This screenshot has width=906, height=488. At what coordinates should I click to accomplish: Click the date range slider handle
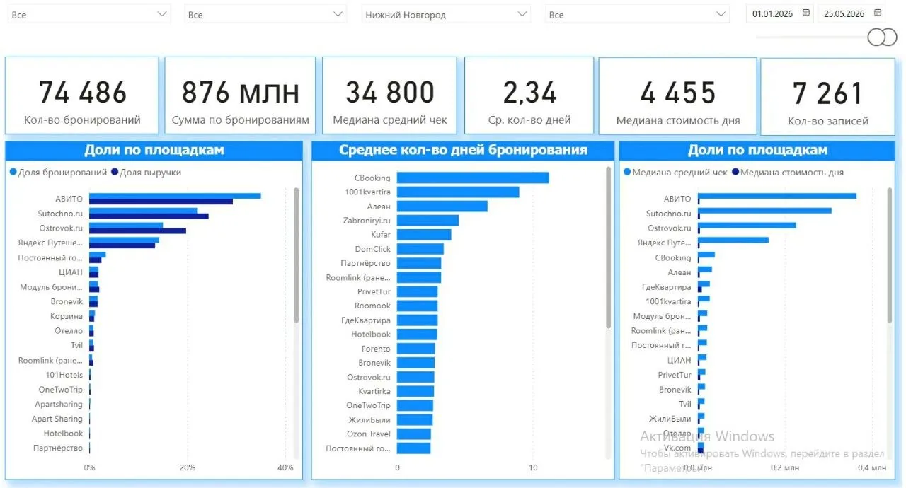tap(882, 37)
